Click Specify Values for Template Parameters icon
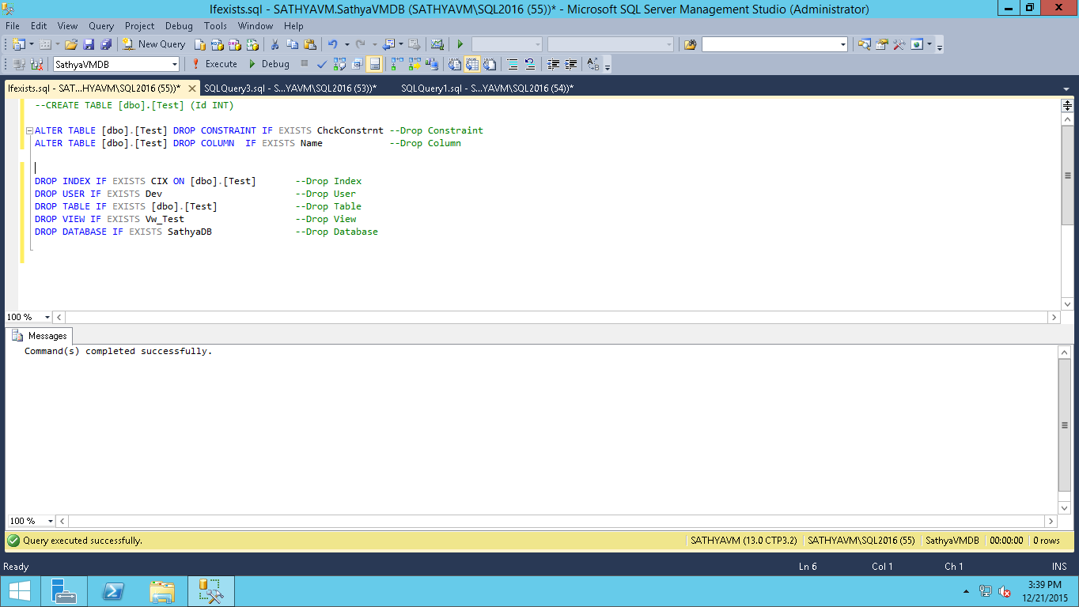Image resolution: width=1079 pixels, height=607 pixels. pos(593,64)
